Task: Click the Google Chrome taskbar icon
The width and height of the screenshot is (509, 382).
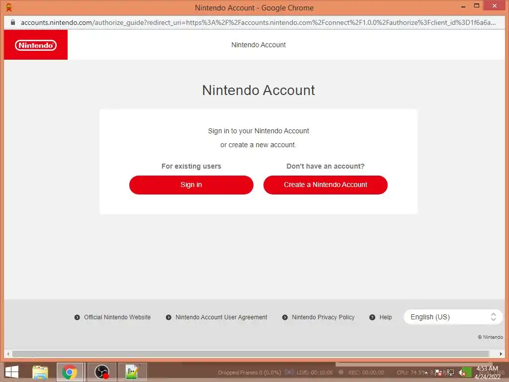Action: click(x=70, y=372)
